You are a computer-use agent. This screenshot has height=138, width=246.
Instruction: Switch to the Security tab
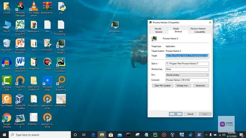tap(158, 29)
